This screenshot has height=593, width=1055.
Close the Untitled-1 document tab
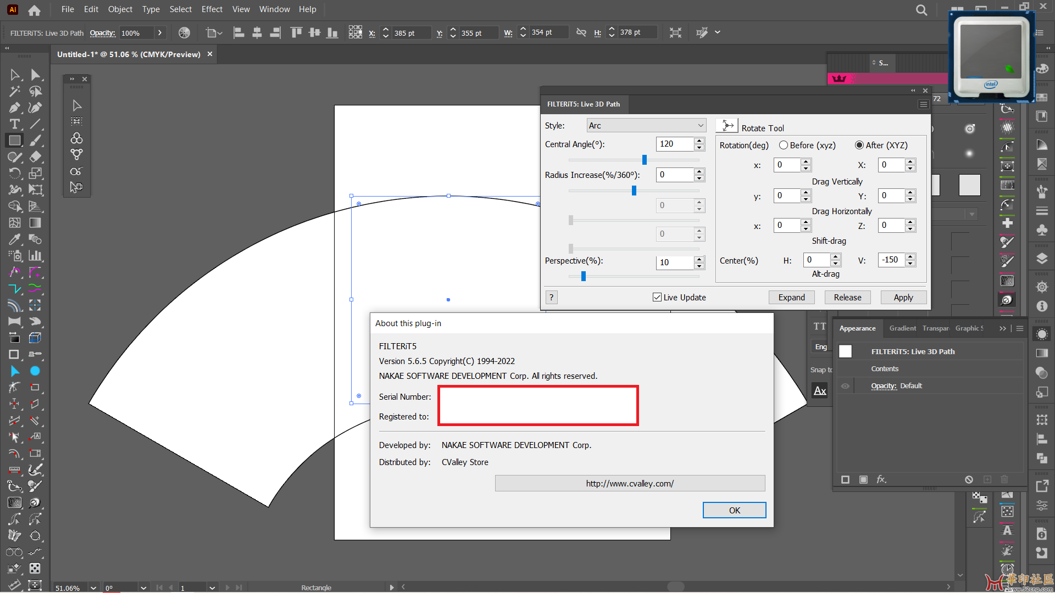click(x=210, y=54)
